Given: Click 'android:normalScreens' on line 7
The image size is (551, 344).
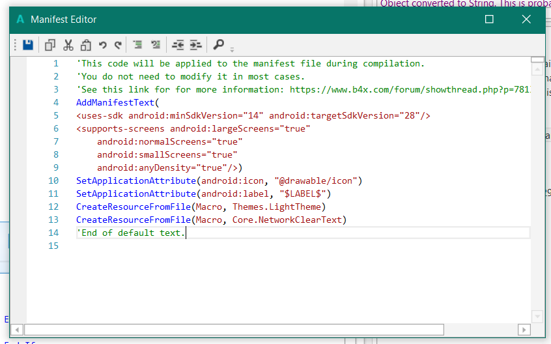Looking at the screenshot, I should coord(152,141).
